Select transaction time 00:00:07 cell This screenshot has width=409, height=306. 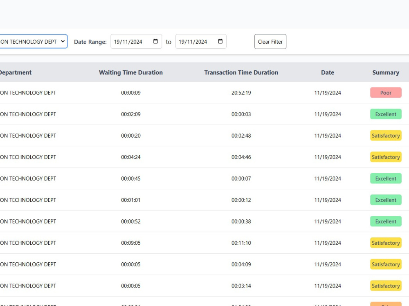241,179
